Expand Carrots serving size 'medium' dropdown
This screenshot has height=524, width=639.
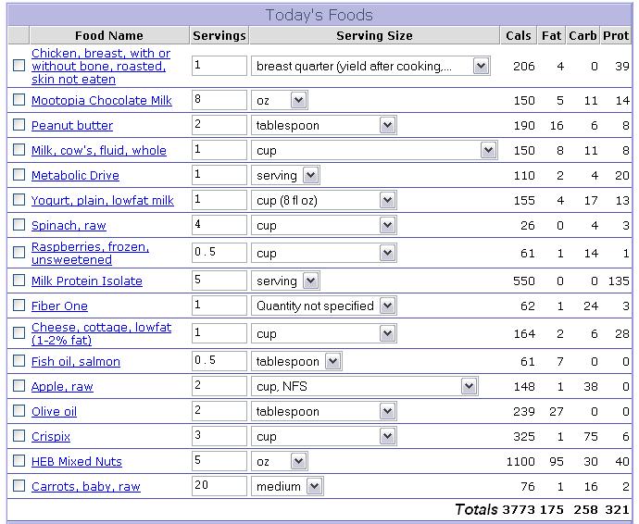tap(314, 486)
